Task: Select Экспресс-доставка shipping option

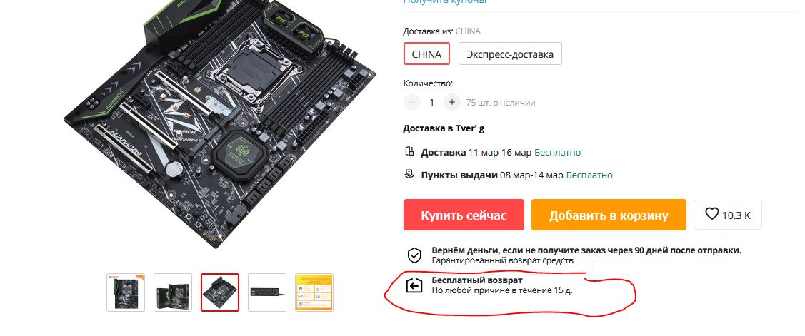Action: 510,54
